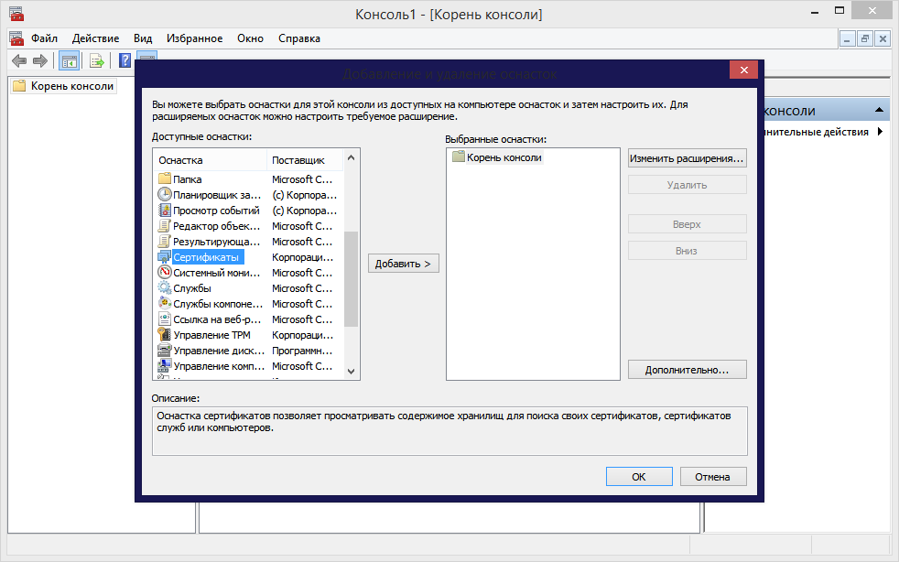This screenshot has width=899, height=562.
Task: Click the Поставщик column header
Action: click(305, 160)
